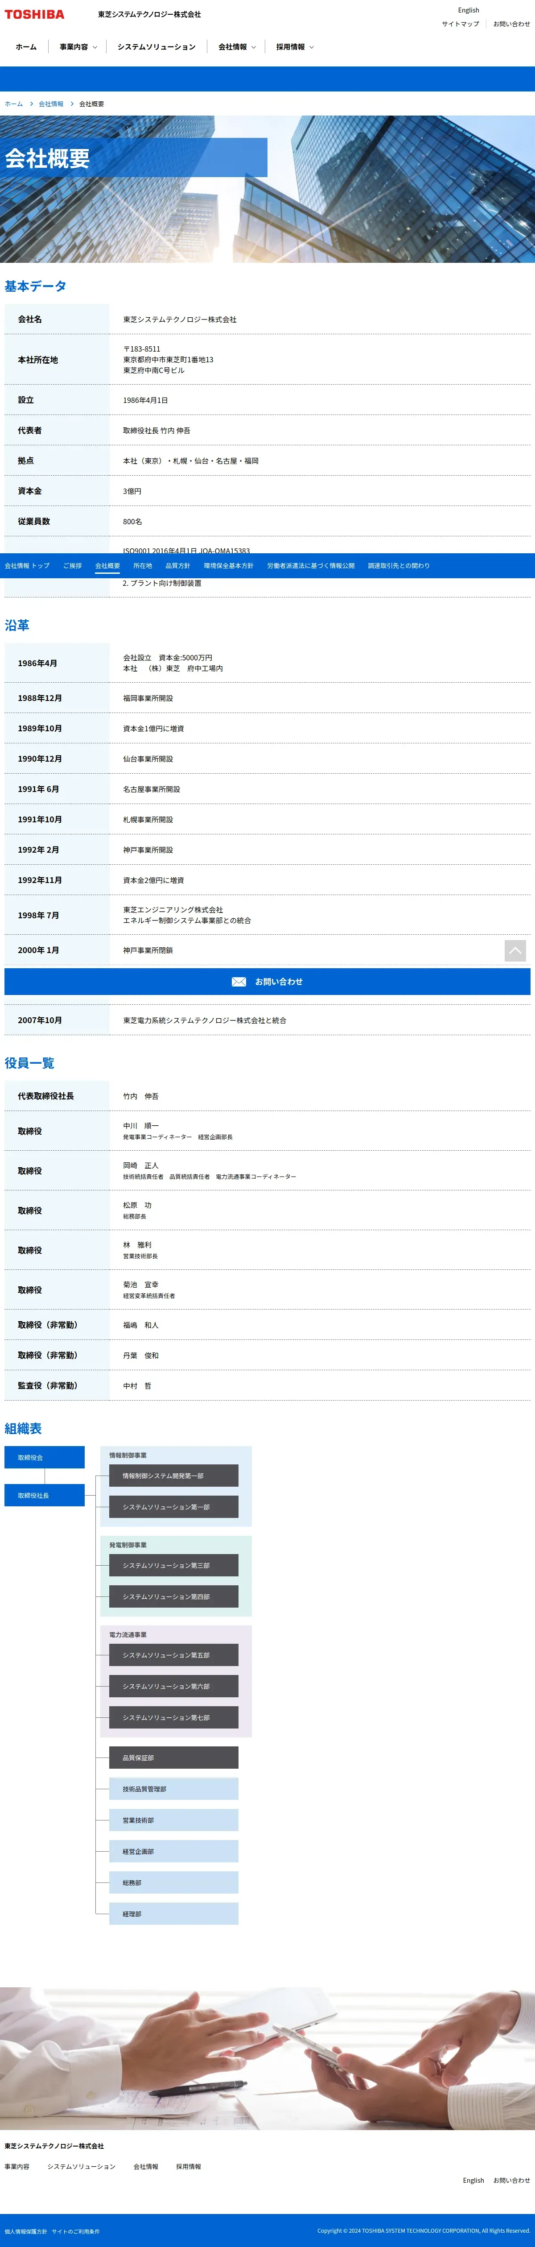Switch to English language link in header
This screenshot has width=535, height=2247.
pos(469,10)
